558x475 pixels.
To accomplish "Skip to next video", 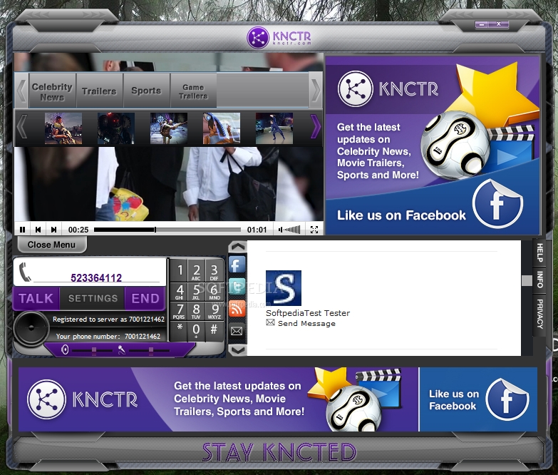I will (53, 230).
